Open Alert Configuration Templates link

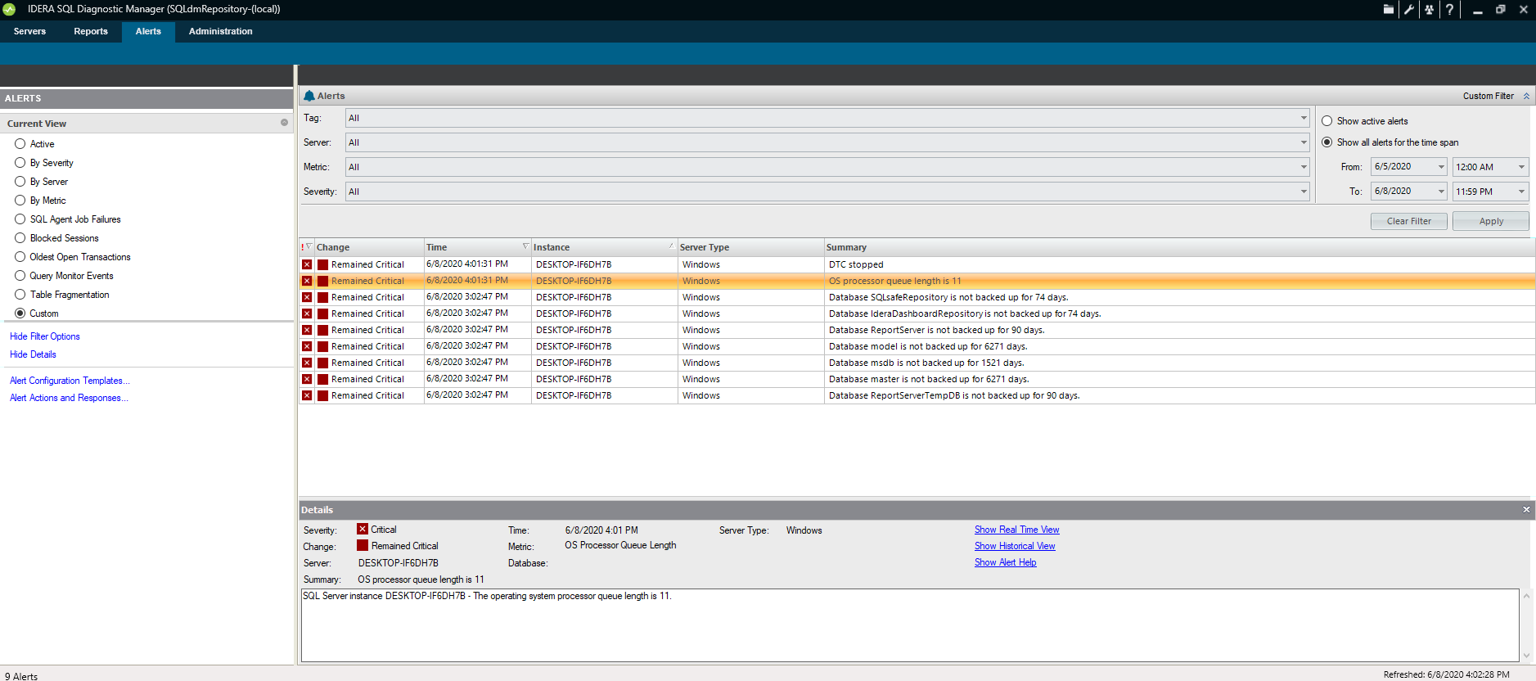70,381
